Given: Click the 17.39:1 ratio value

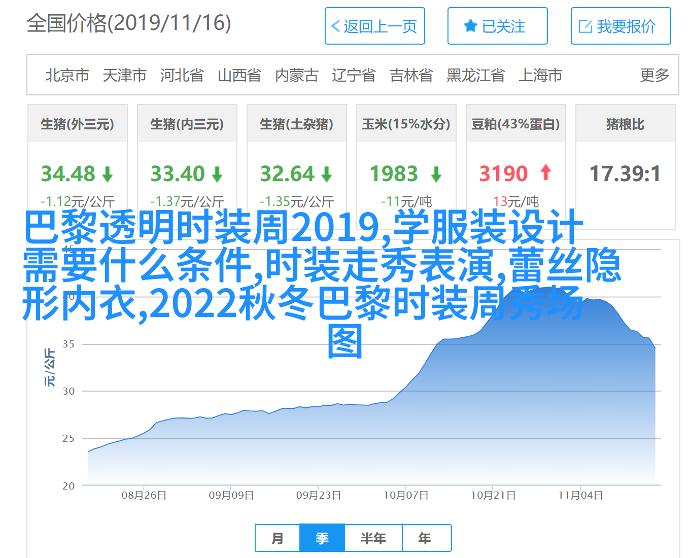Looking at the screenshot, I should [625, 174].
